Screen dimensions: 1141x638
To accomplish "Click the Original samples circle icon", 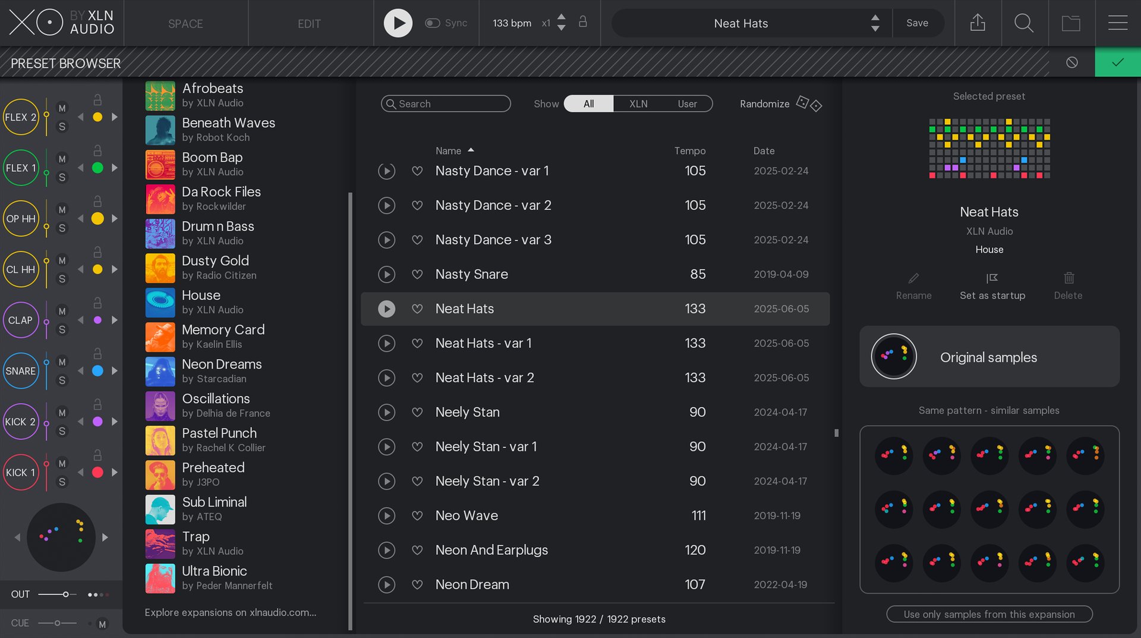I will point(894,357).
